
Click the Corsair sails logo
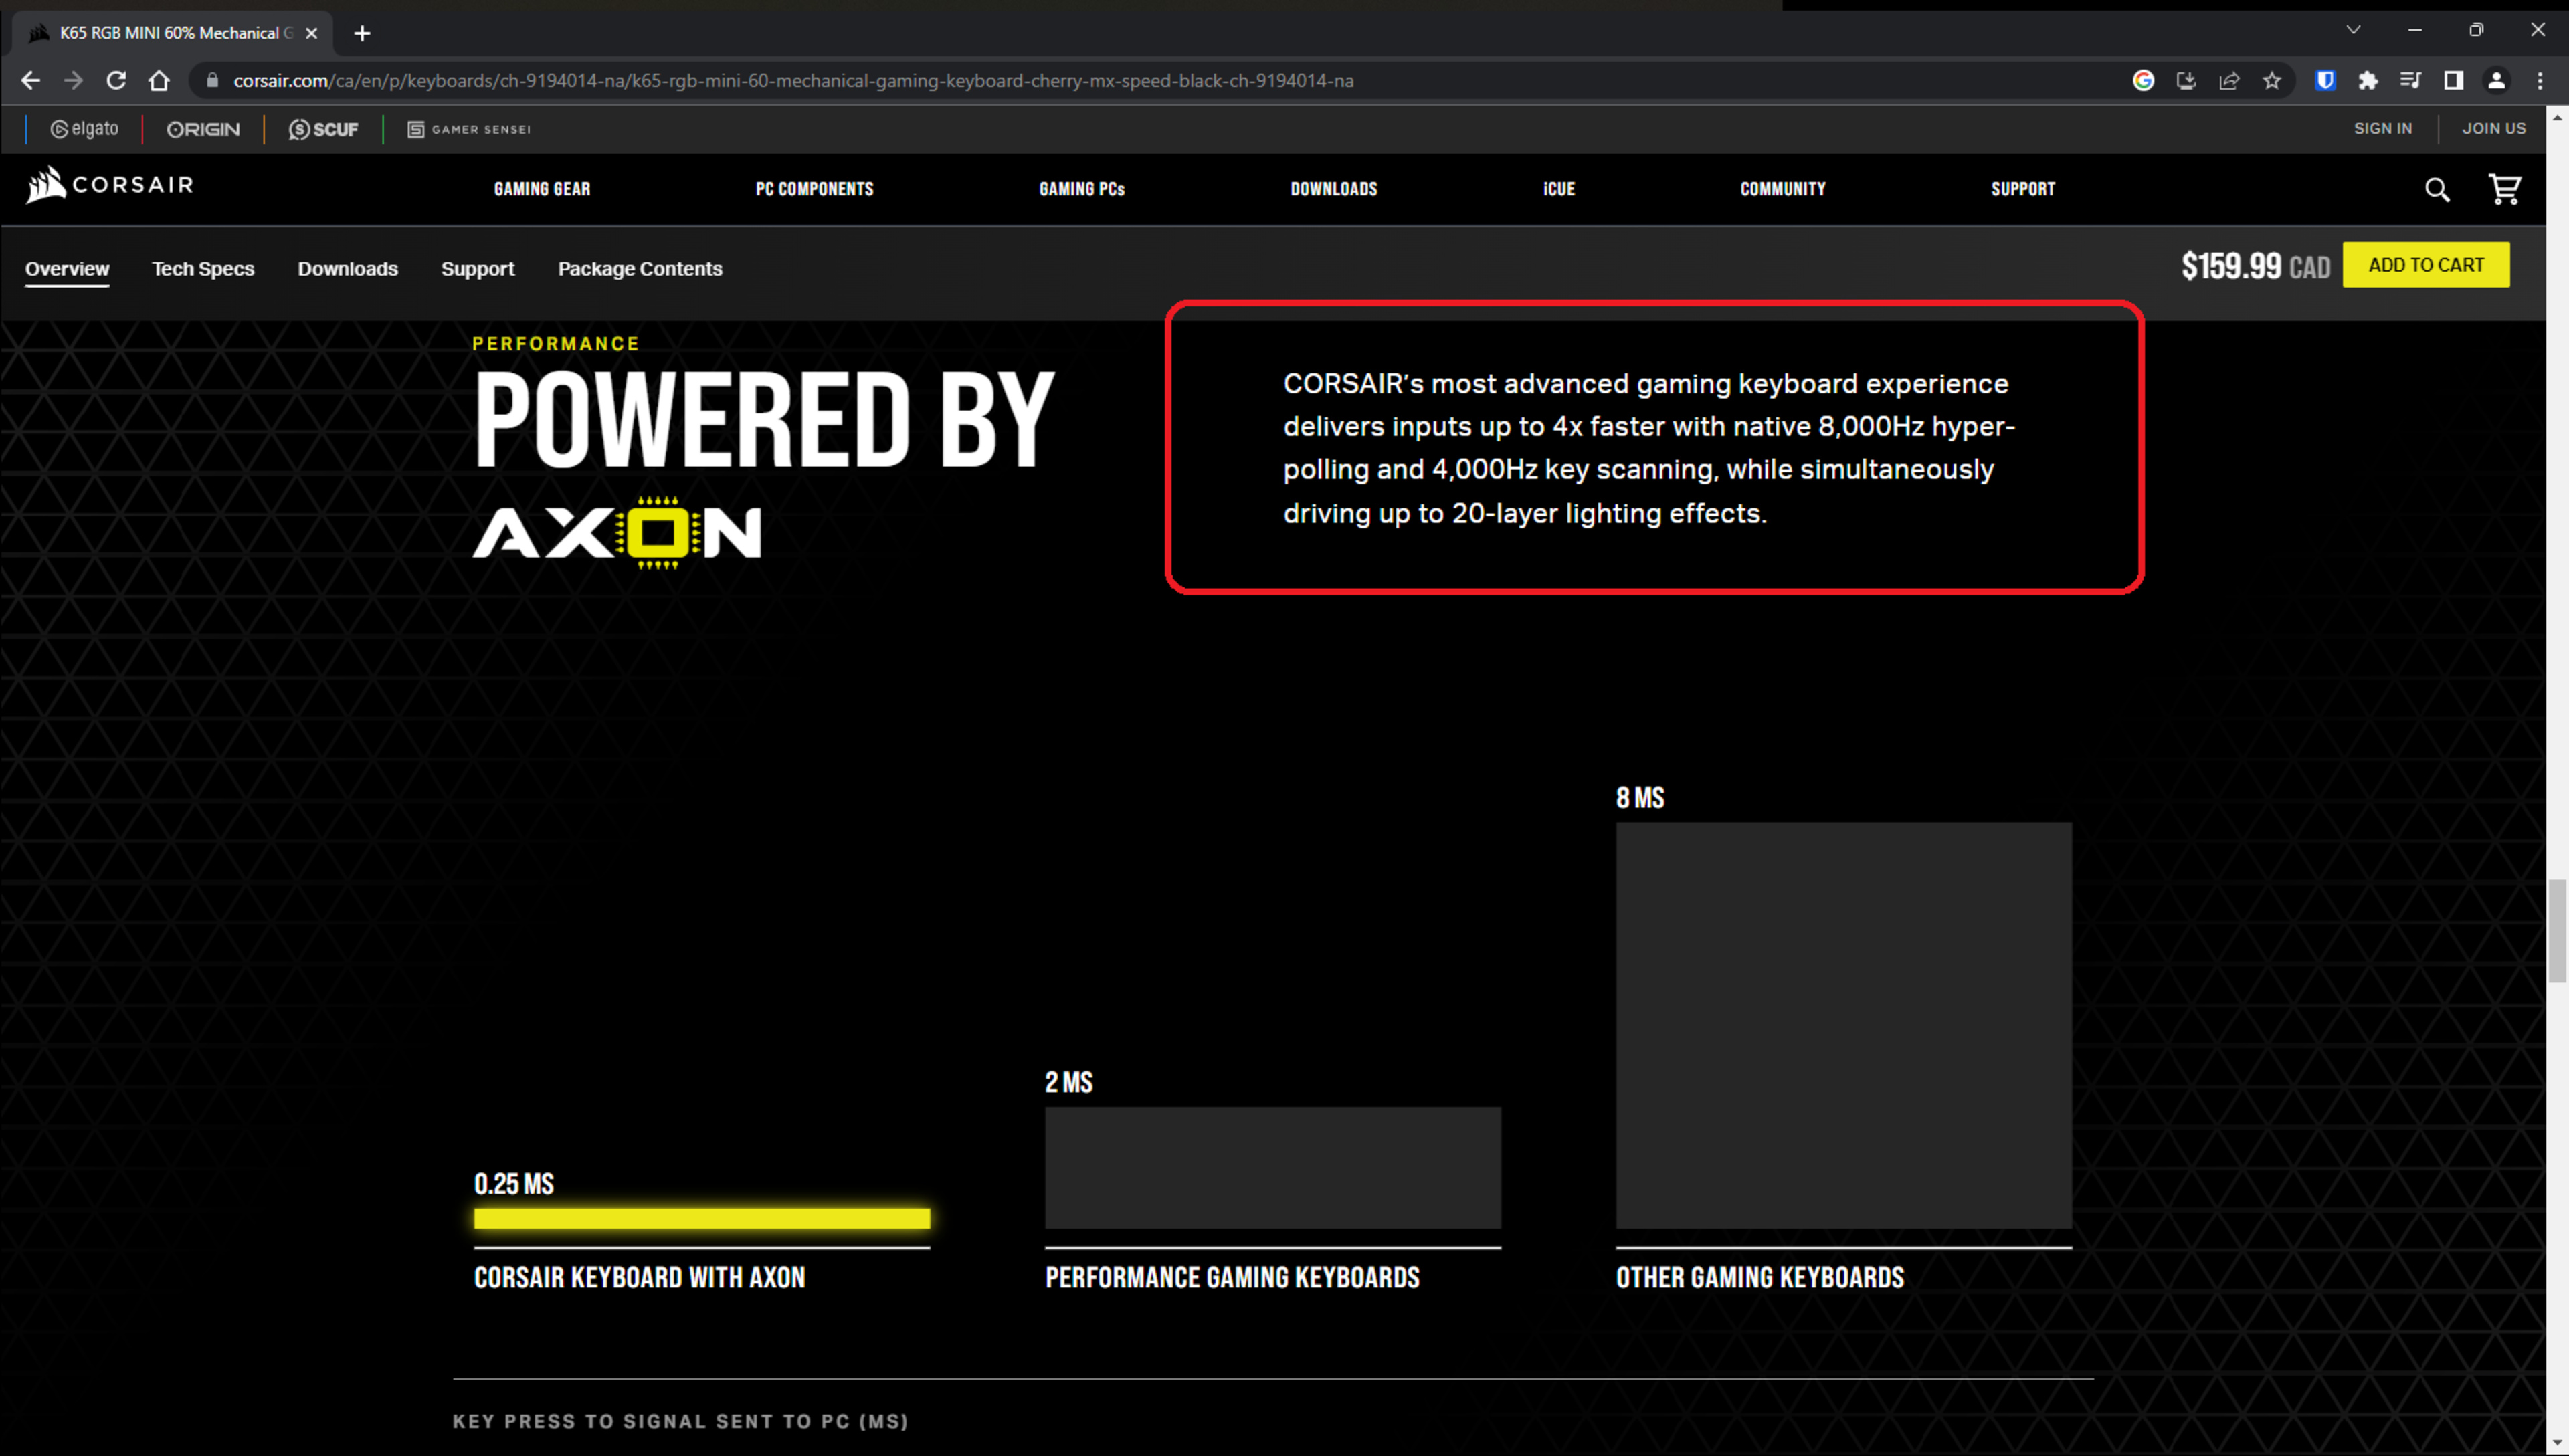(x=45, y=185)
